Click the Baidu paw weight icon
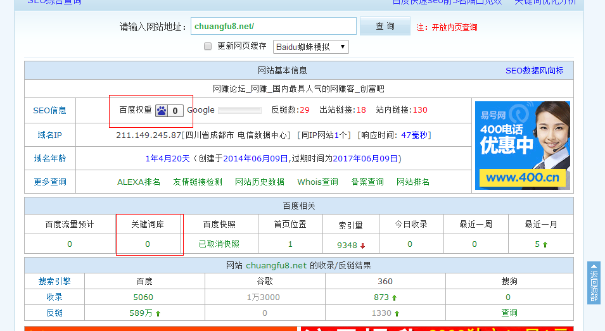 (162, 111)
